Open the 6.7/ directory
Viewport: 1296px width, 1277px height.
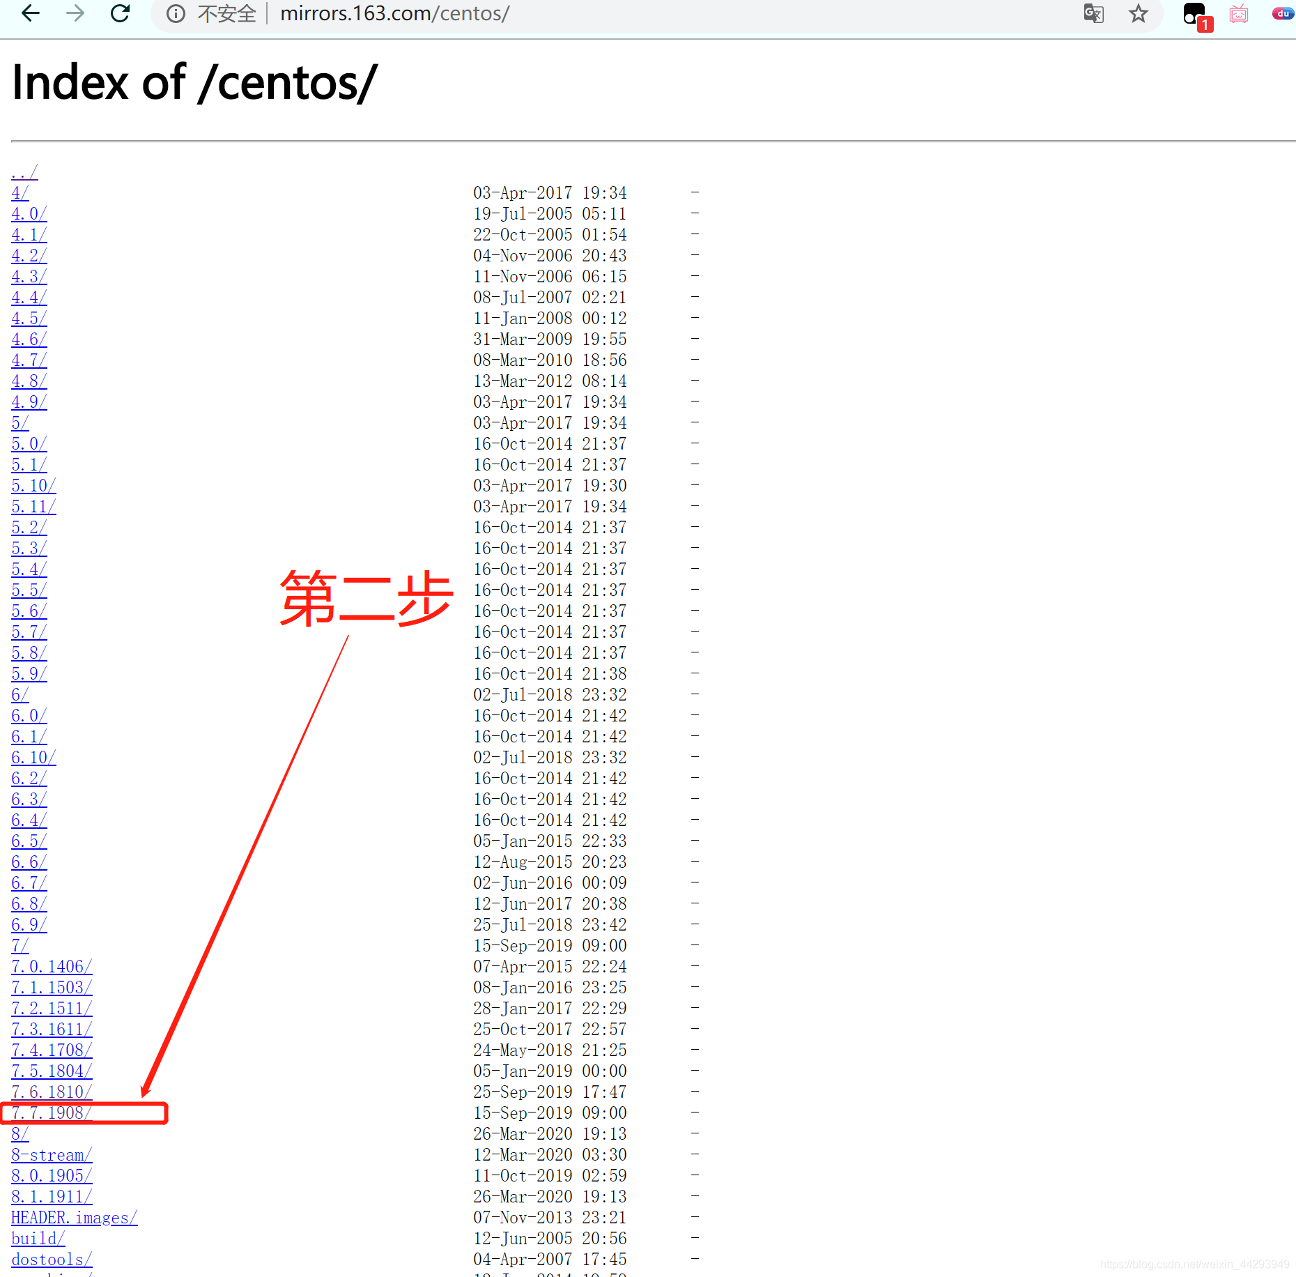tap(29, 882)
